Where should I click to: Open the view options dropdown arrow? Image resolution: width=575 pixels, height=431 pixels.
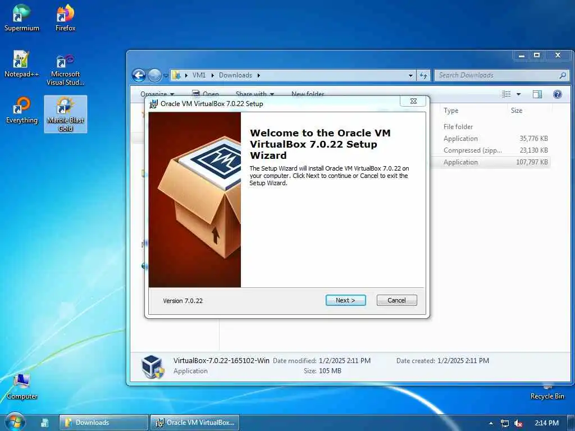coord(518,94)
